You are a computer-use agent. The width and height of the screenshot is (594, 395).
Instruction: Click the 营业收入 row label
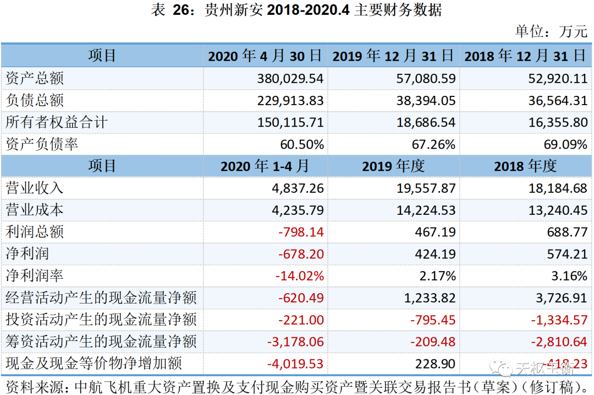tap(35, 188)
